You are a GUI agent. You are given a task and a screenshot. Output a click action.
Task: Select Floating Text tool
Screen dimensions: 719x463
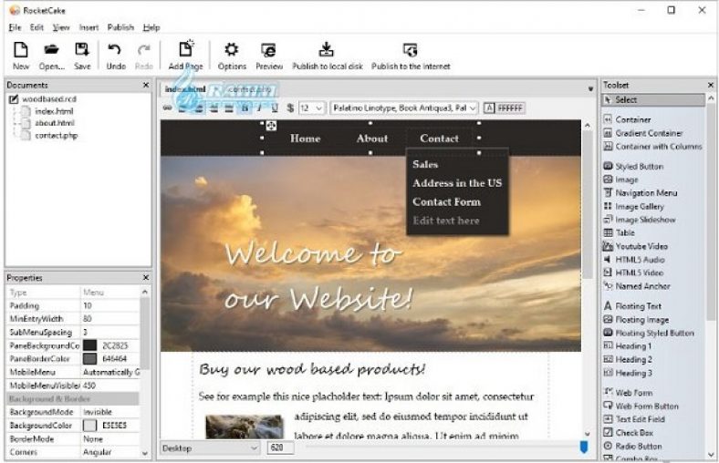633,306
